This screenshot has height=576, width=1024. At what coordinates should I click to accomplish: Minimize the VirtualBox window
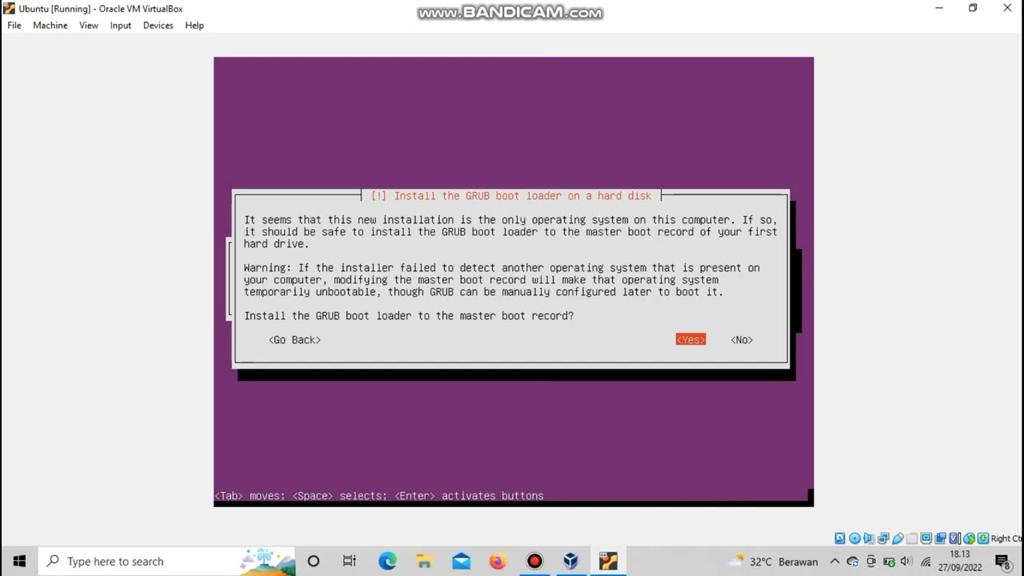(x=939, y=8)
